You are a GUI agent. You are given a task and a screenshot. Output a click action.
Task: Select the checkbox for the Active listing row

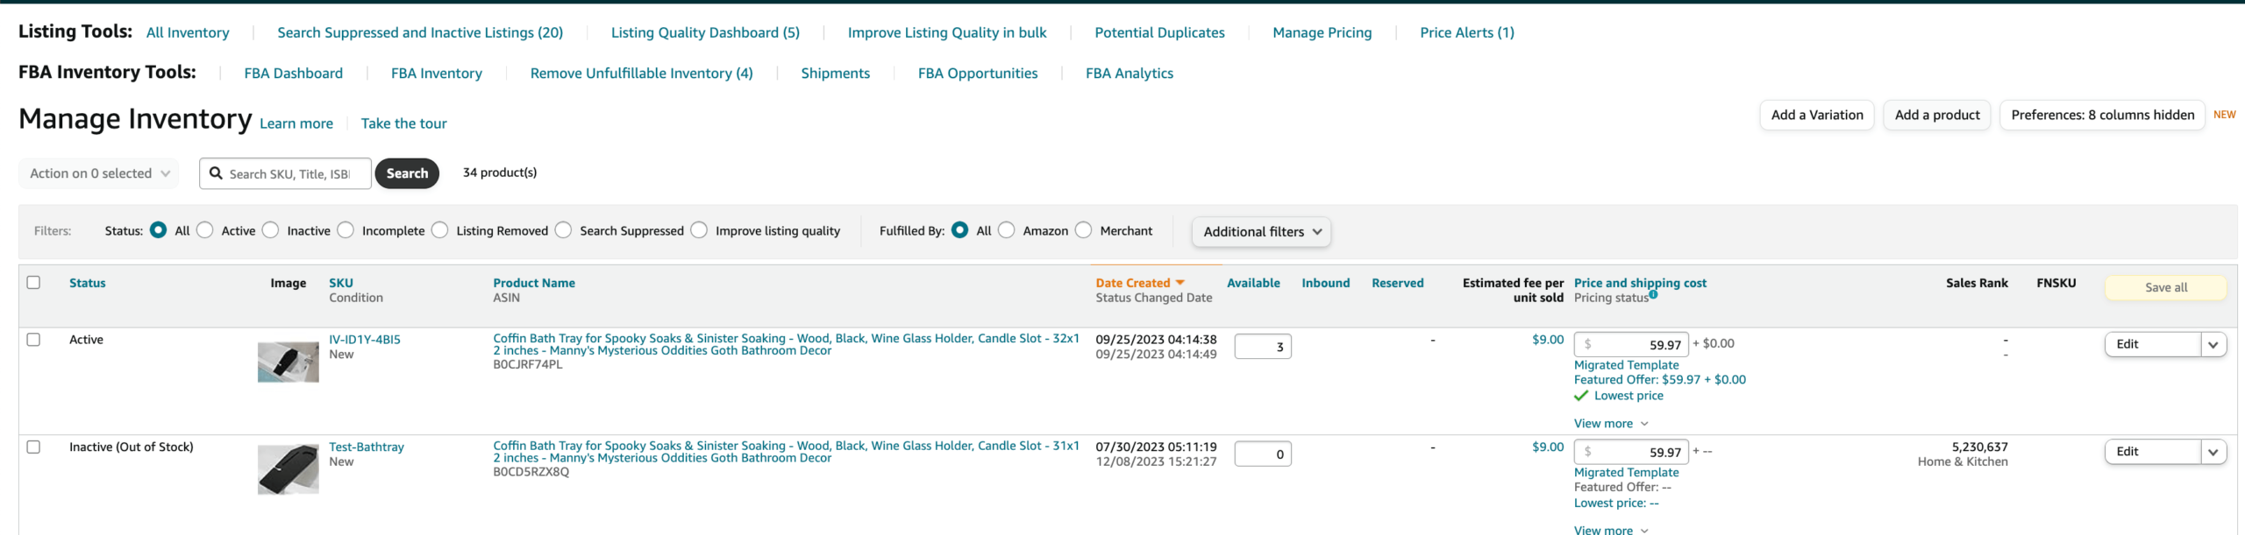(x=33, y=339)
